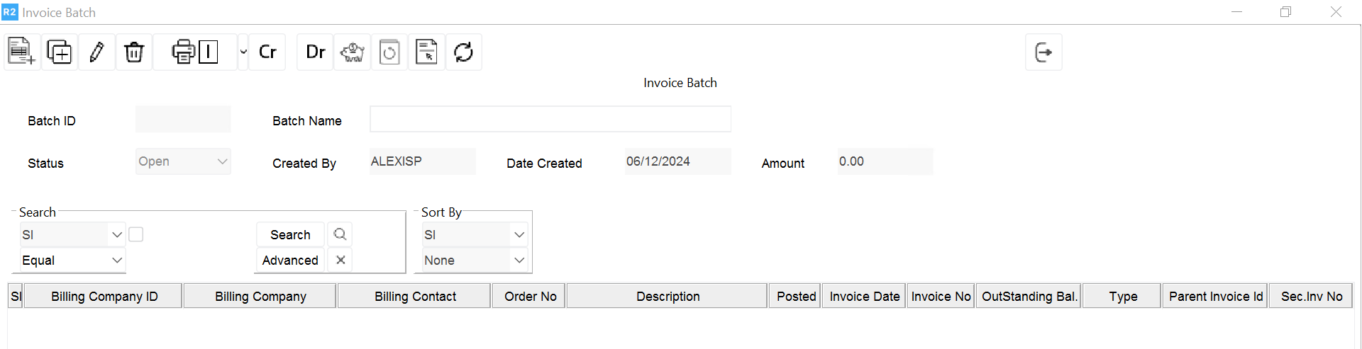This screenshot has height=349, width=1362.
Task: Click the Cr credit toolbar button
Action: (x=267, y=52)
